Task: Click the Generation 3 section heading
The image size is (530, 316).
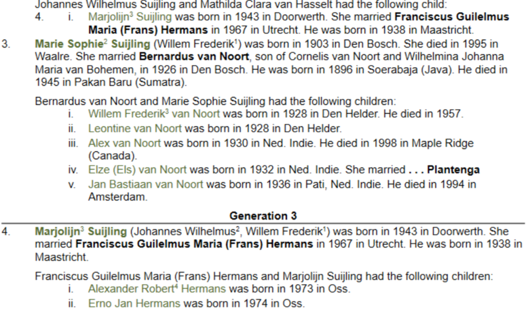Action: pos(264,216)
